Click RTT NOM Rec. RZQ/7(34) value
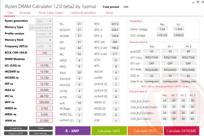 click(152, 57)
